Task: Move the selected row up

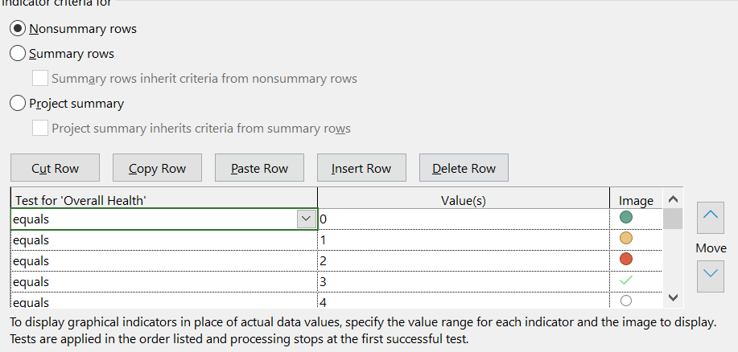Action: click(711, 215)
